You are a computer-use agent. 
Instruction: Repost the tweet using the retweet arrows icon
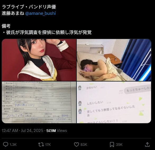coord(41,144)
